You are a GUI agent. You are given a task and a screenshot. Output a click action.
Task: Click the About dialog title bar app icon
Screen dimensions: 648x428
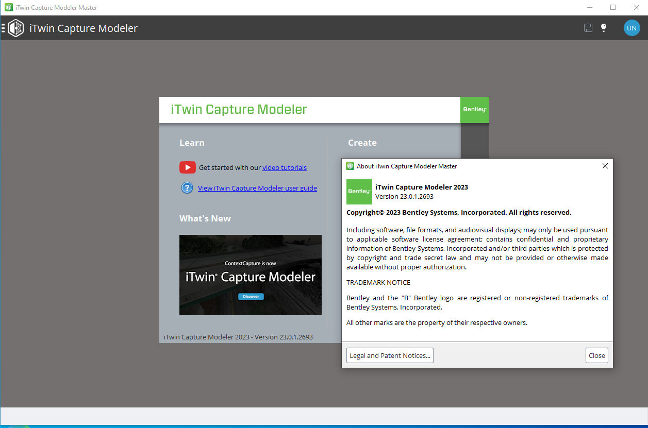350,166
